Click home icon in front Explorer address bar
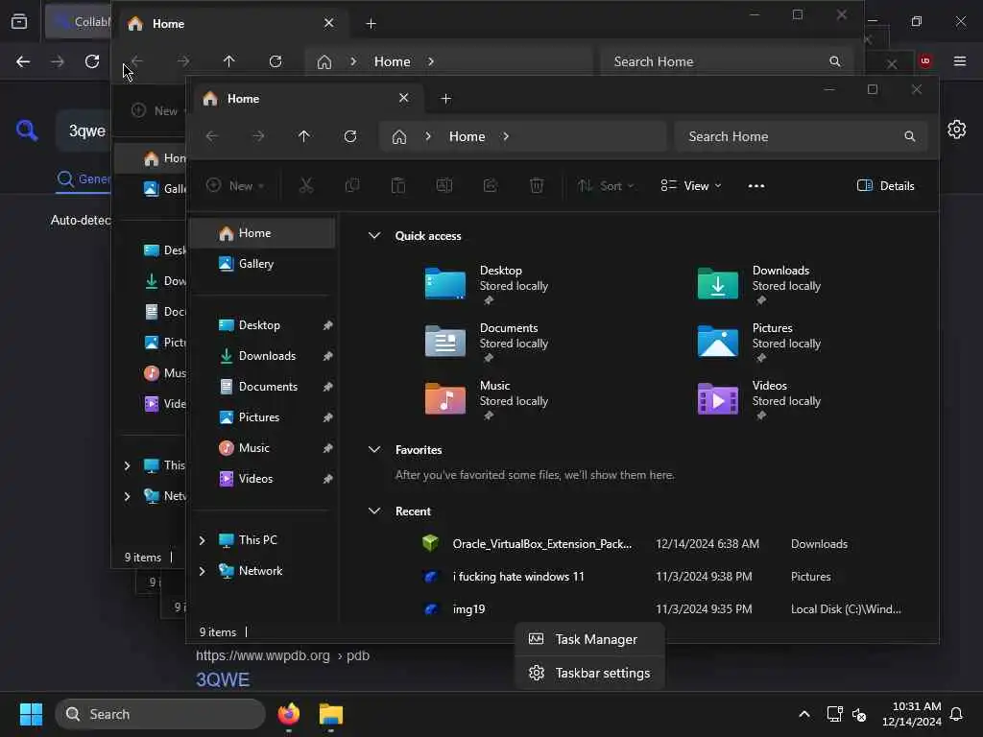Screen dimensions: 983x737 point(399,136)
